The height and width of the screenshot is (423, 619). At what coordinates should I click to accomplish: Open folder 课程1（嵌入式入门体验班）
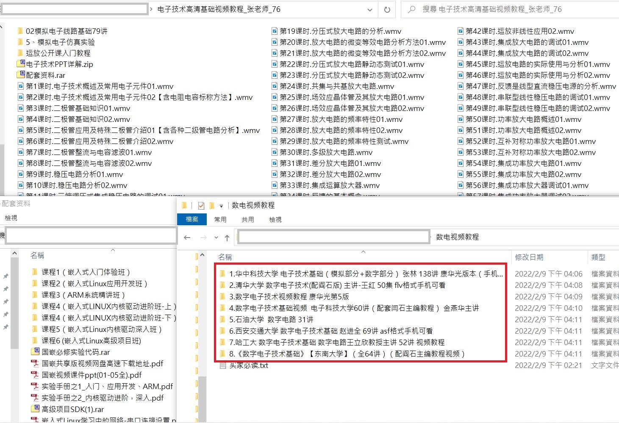(x=80, y=272)
